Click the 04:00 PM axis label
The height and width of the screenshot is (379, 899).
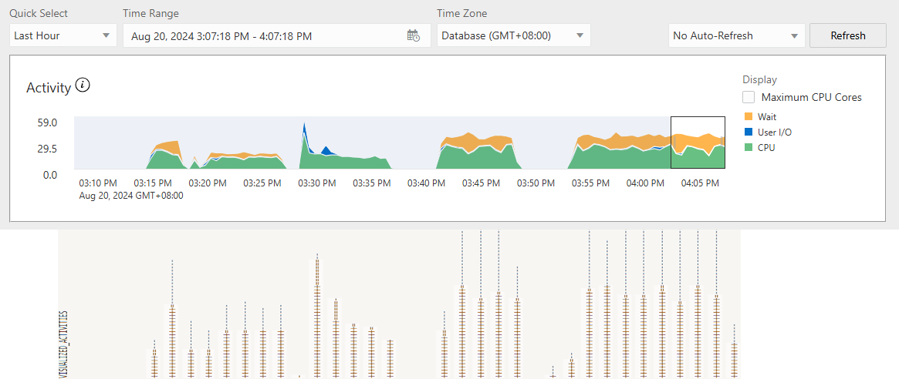646,183
